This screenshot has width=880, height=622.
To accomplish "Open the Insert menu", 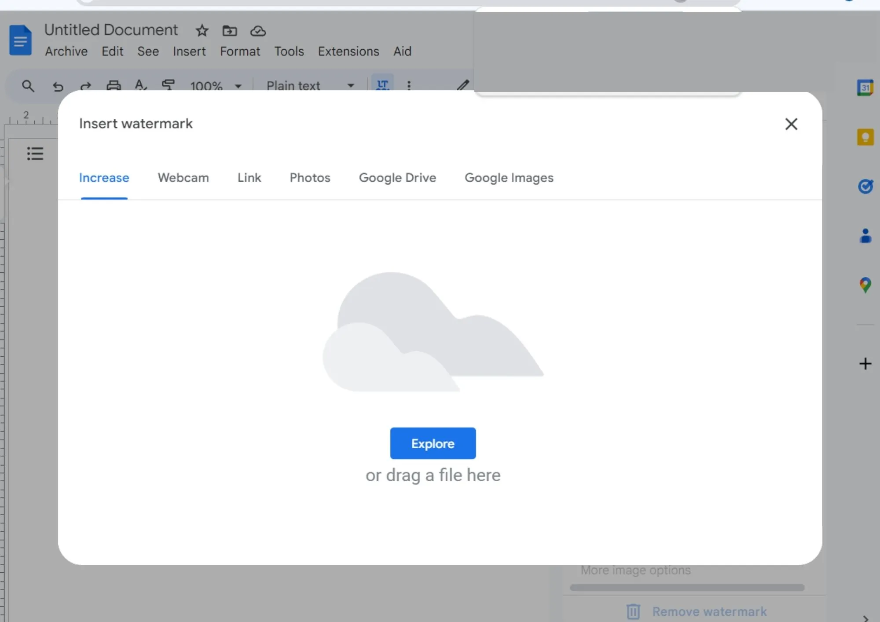I will click(189, 51).
